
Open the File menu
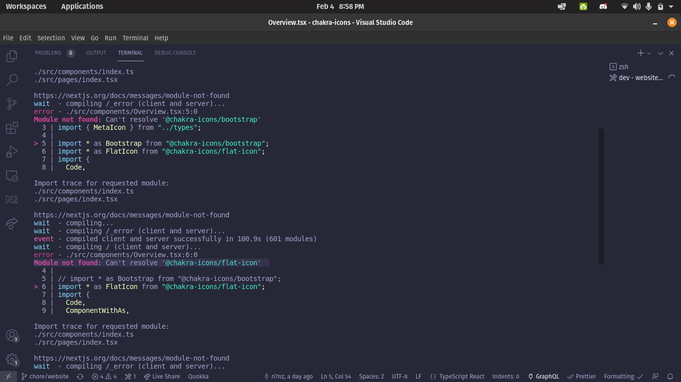(8, 38)
